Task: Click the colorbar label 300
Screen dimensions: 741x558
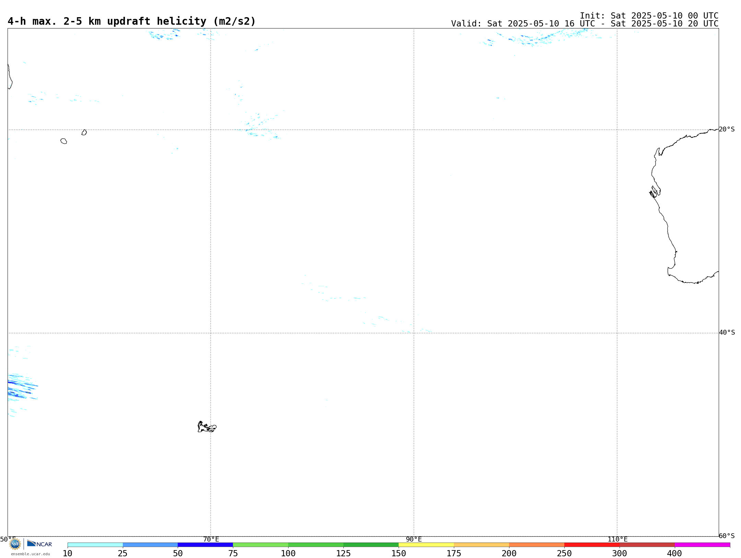Action: pos(620,554)
